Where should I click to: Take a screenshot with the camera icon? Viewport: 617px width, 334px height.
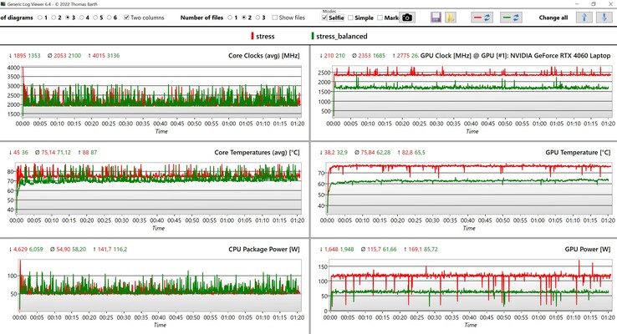pyautogui.click(x=407, y=18)
